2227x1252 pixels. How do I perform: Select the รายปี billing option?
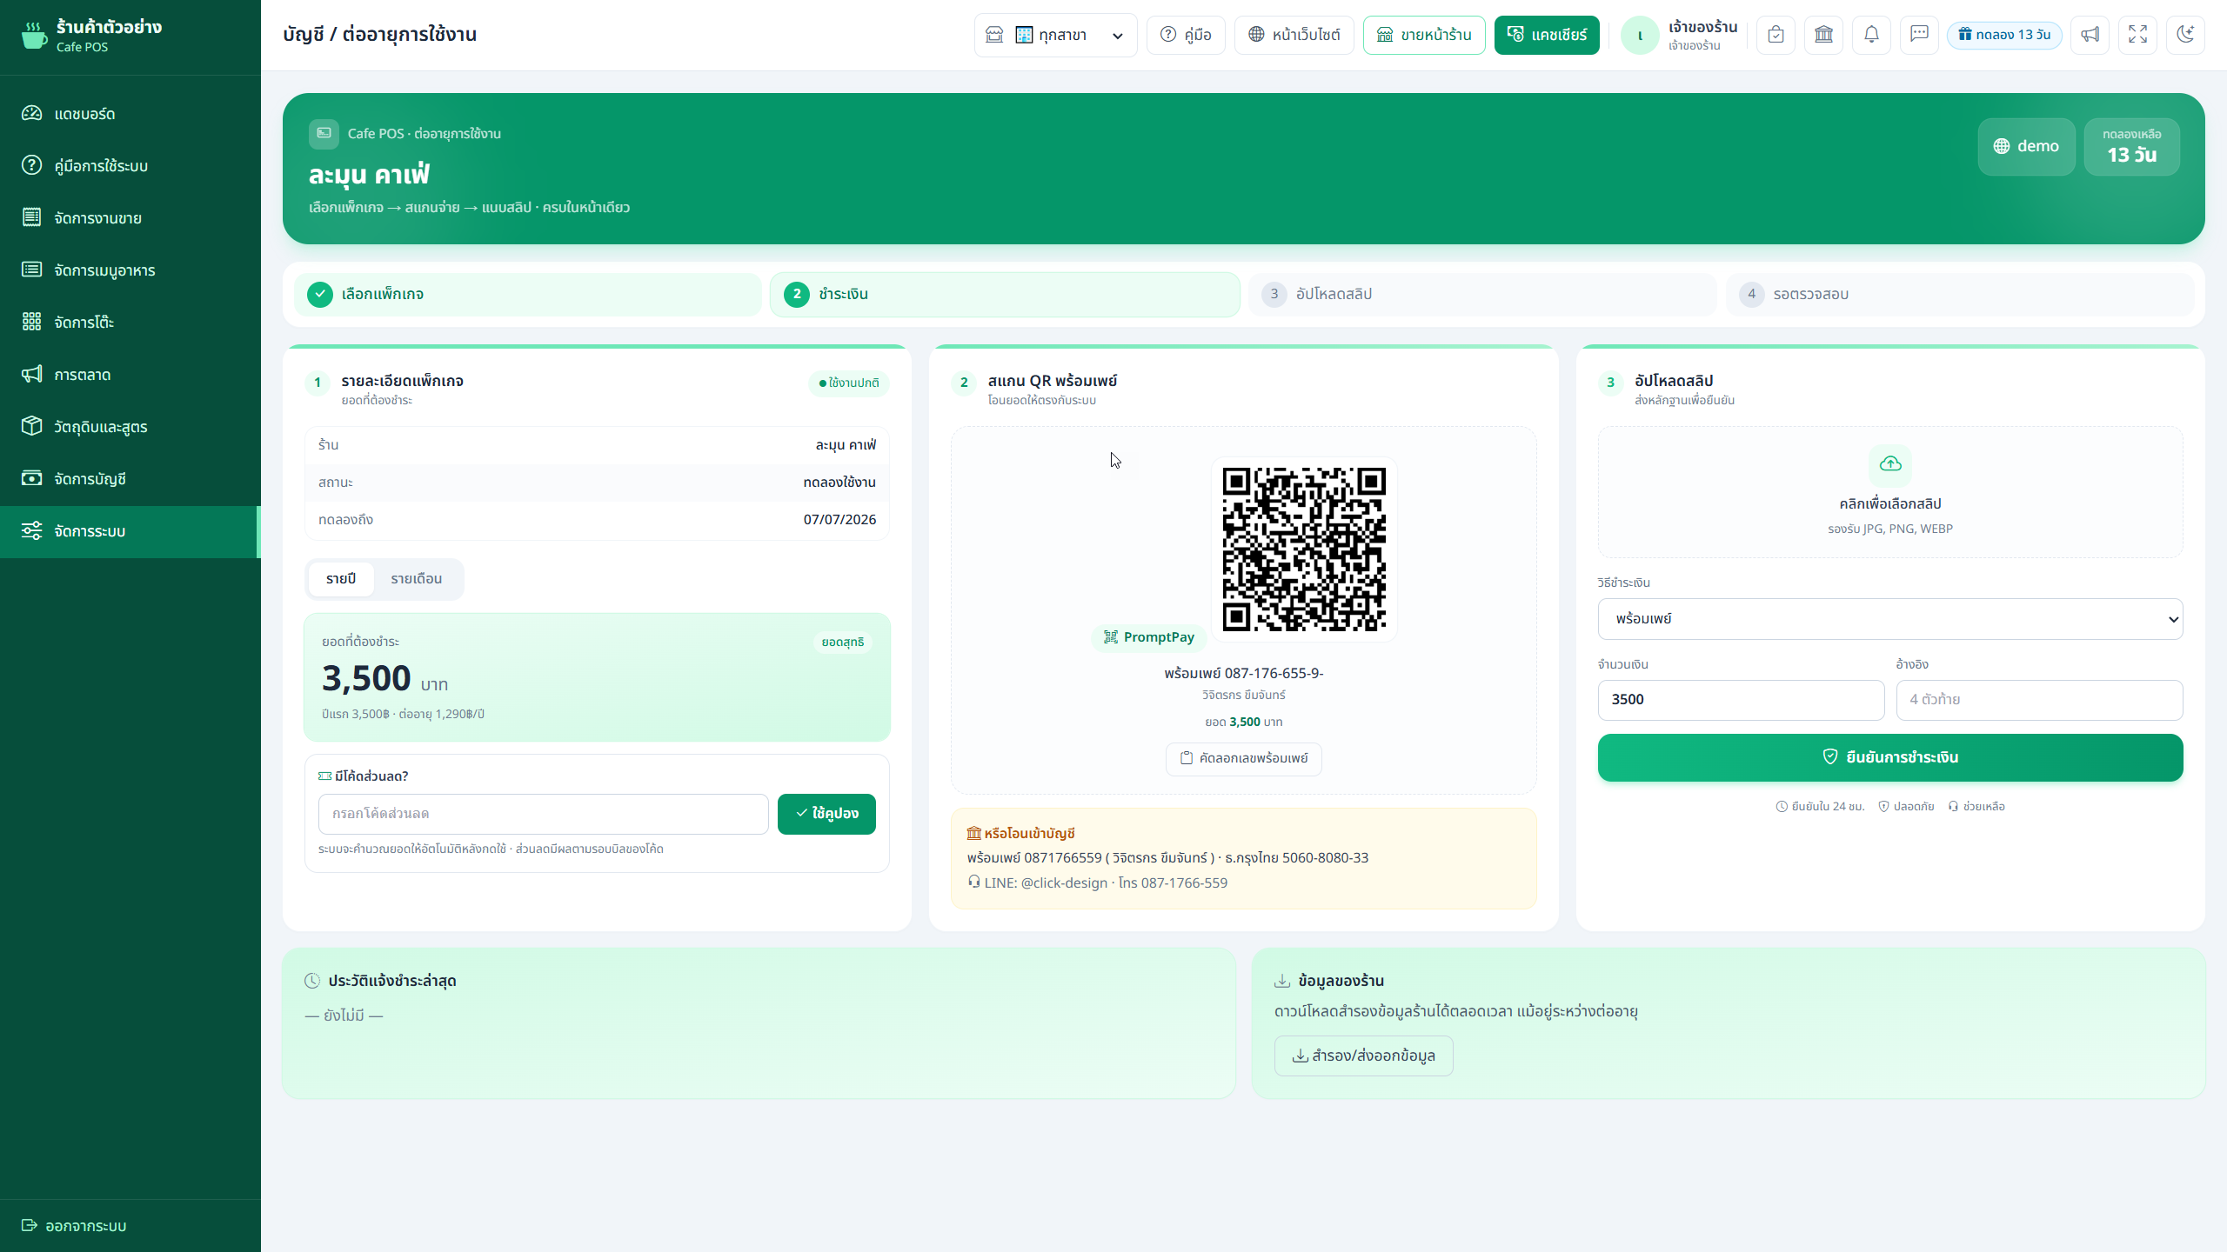[x=341, y=579]
